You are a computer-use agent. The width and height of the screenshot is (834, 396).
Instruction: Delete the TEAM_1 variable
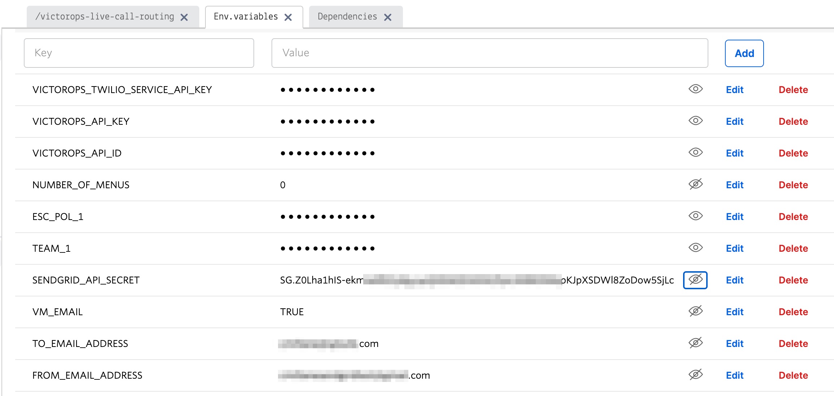(793, 248)
